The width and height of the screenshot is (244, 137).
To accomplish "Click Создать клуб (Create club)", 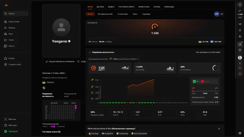I will (x=13, y=64).
